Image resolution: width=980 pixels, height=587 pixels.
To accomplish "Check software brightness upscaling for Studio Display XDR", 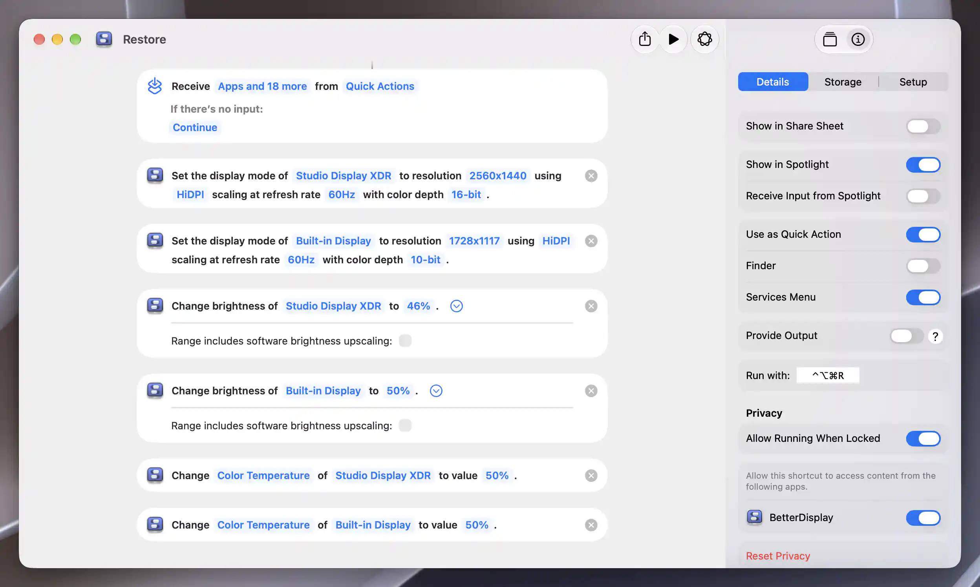I will click(x=405, y=341).
